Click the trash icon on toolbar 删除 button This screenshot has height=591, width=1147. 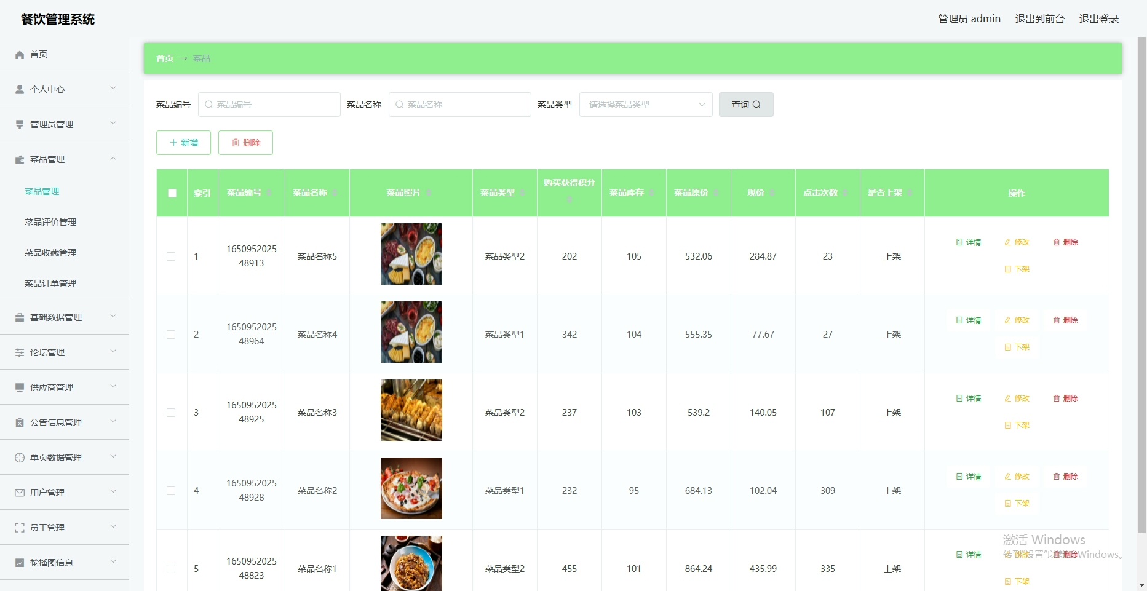coord(236,143)
